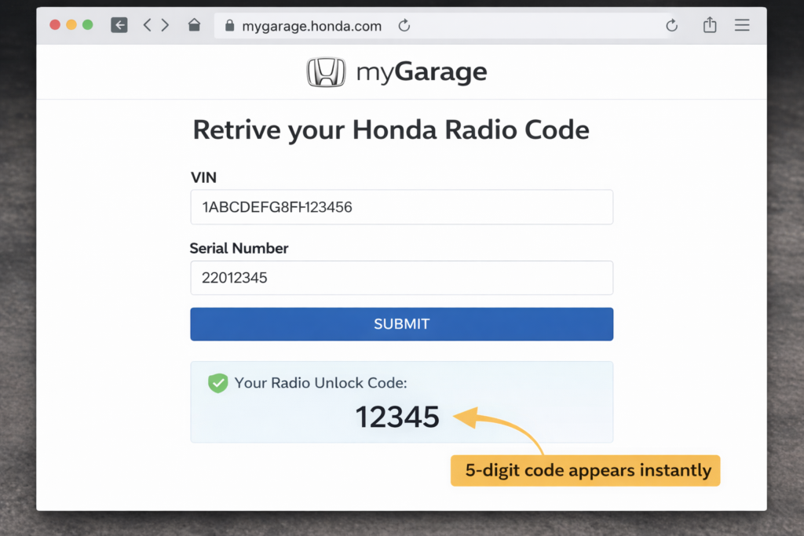Click the home icon in the toolbar
This screenshot has height=536, width=804.
pos(193,24)
